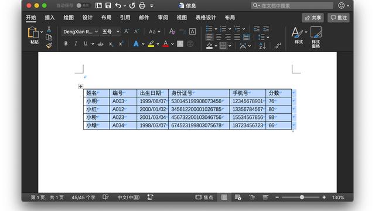Open the 插入 ribbon tab
Image resolution: width=375 pixels, height=211 pixels.
point(49,18)
